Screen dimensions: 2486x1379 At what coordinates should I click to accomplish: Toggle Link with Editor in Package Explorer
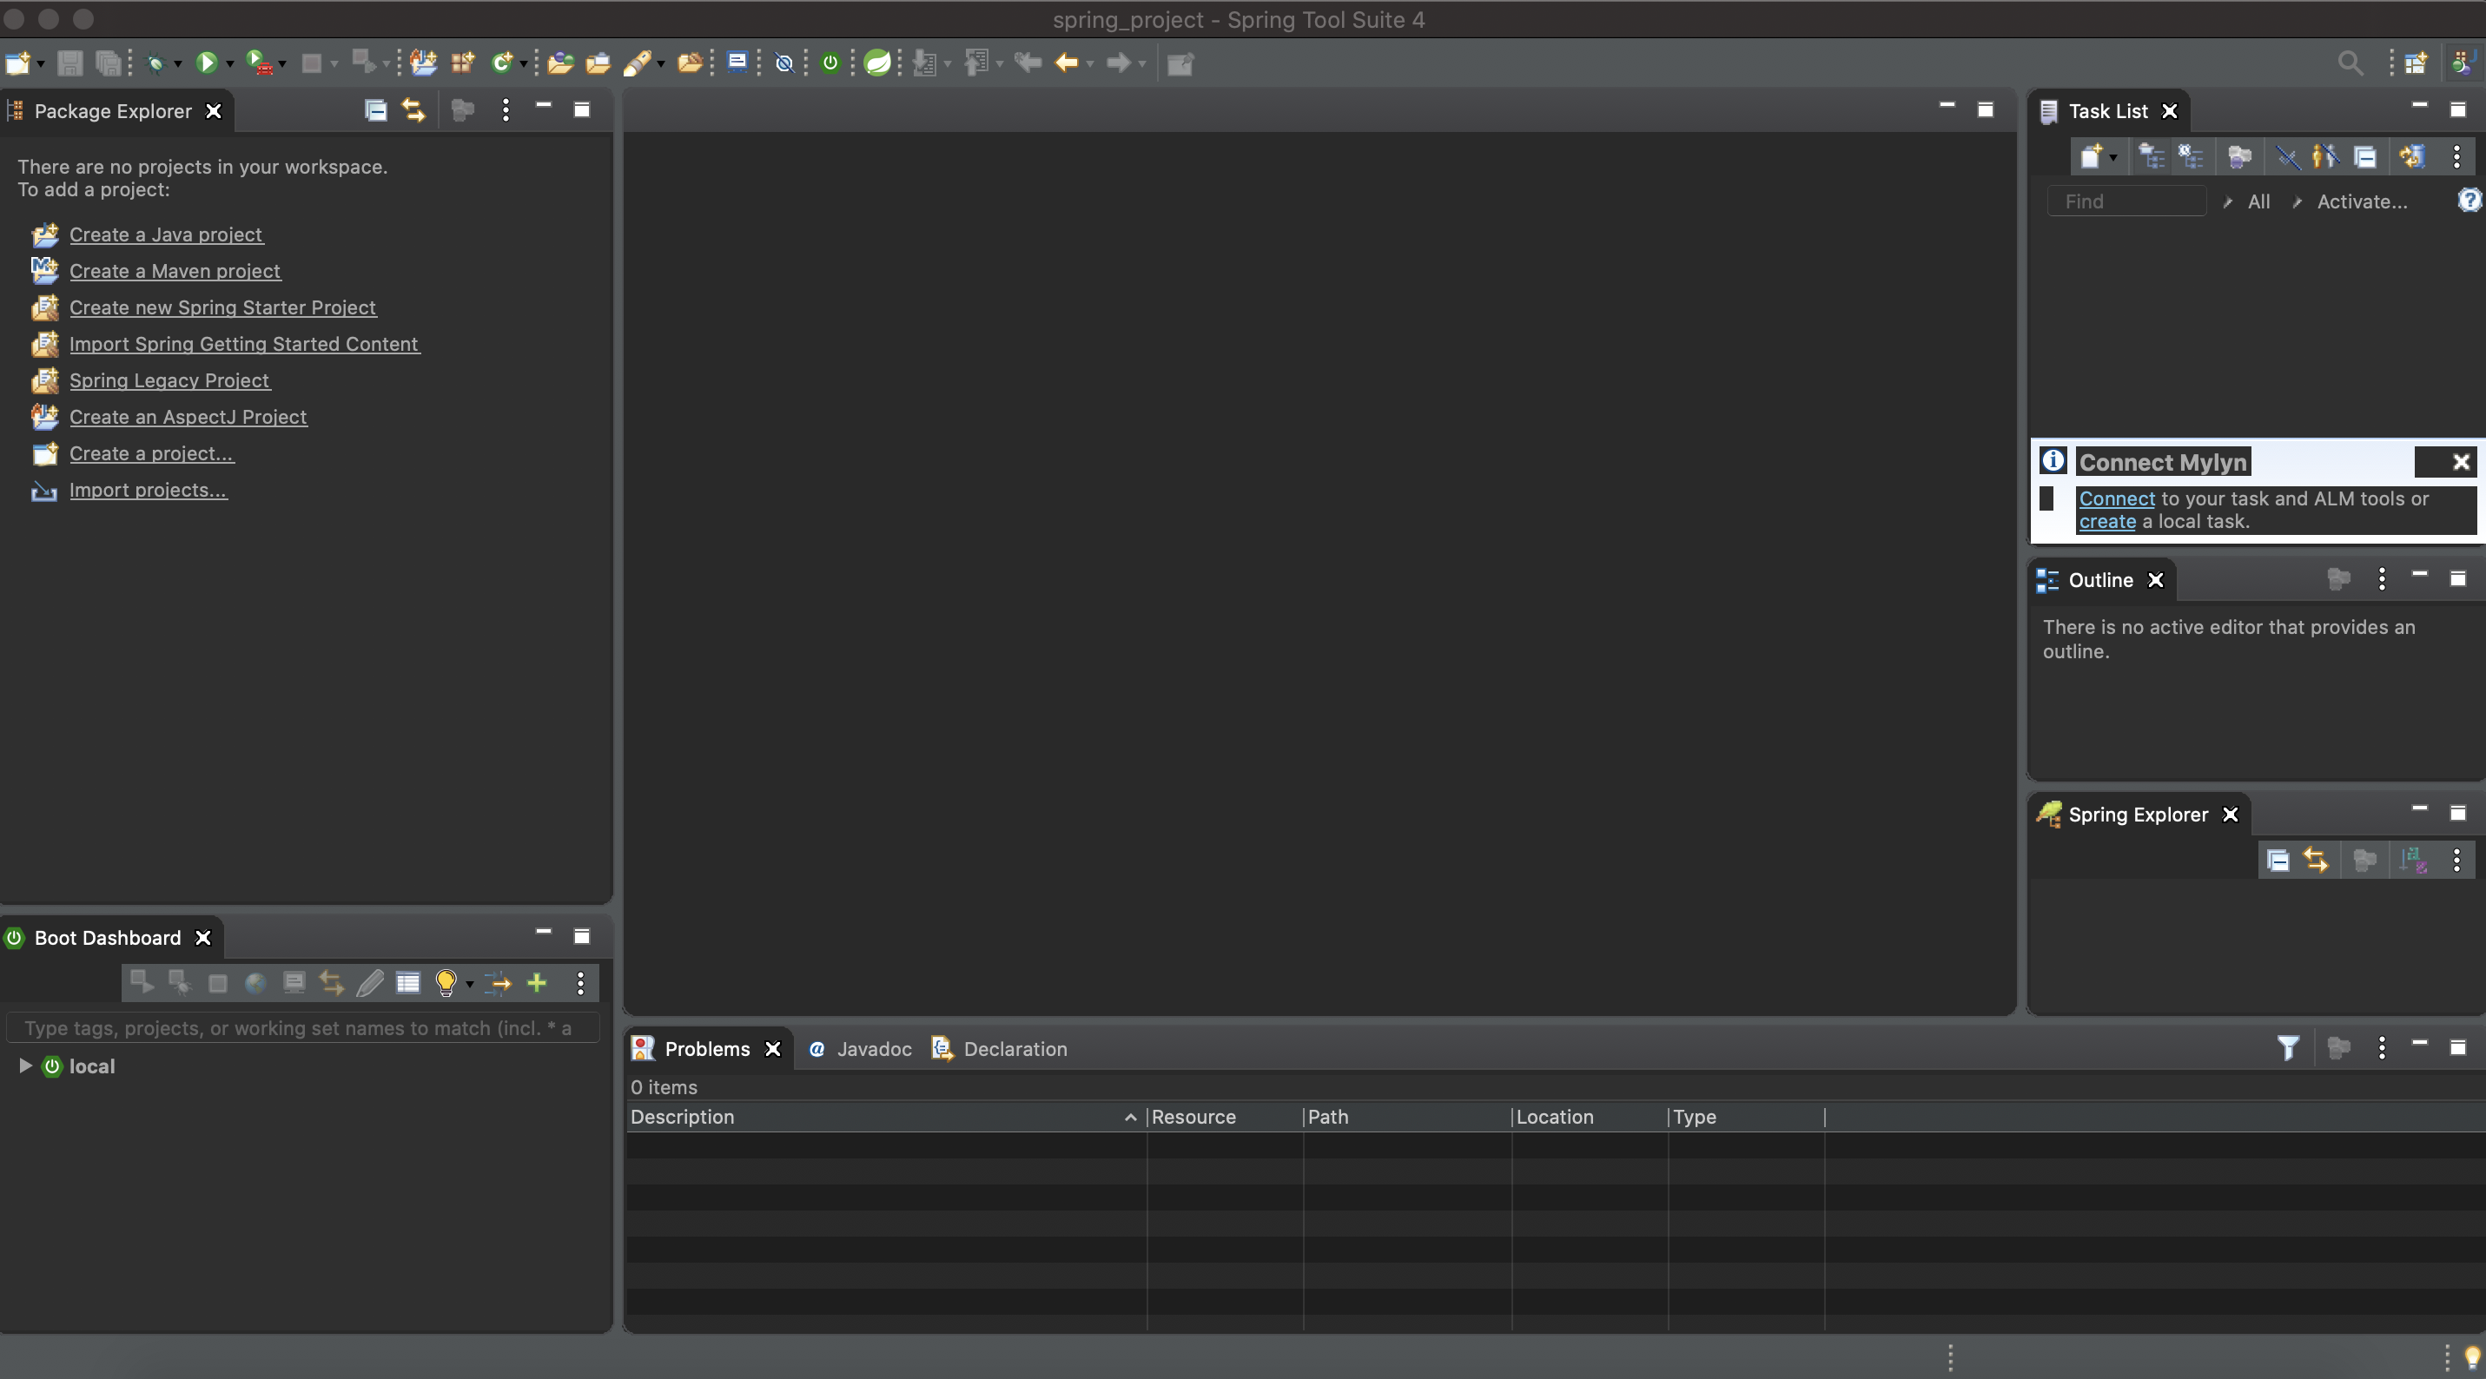click(414, 111)
